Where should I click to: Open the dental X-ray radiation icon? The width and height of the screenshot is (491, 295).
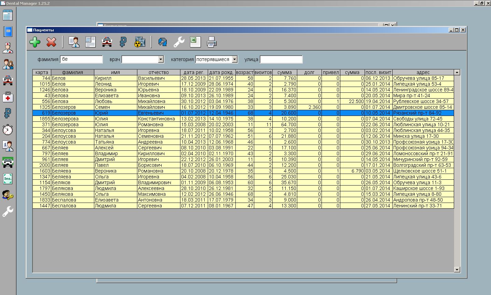click(x=140, y=42)
